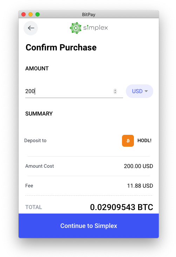Click the orange Bitcoin wallet icon

128,141
